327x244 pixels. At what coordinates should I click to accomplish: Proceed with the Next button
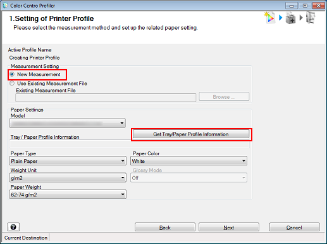click(x=229, y=228)
